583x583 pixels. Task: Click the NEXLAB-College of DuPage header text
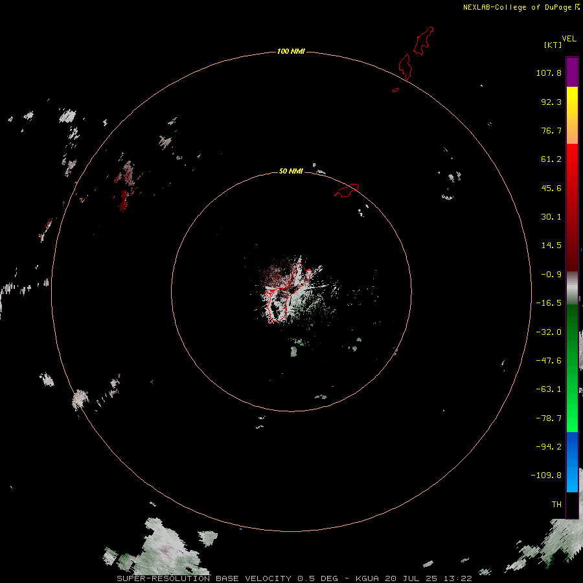[x=521, y=7]
